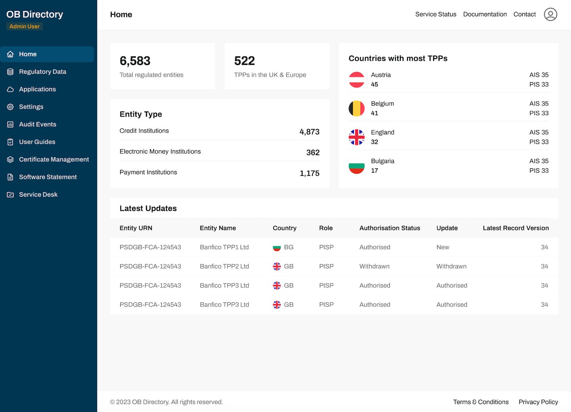Image resolution: width=571 pixels, height=412 pixels.
Task: Click the UK flag in Banfico TPP2 row
Action: click(277, 266)
